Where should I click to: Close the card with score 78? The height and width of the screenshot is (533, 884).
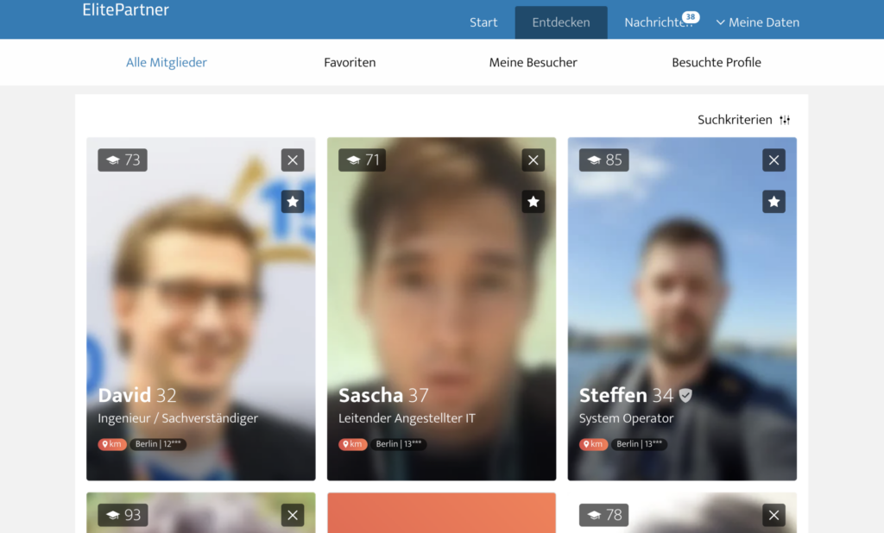click(774, 515)
